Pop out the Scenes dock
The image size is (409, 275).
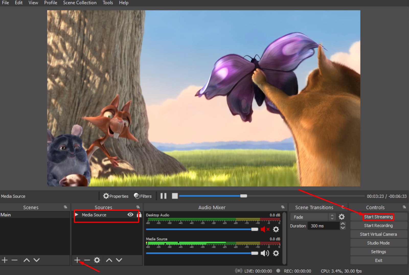tap(65, 207)
